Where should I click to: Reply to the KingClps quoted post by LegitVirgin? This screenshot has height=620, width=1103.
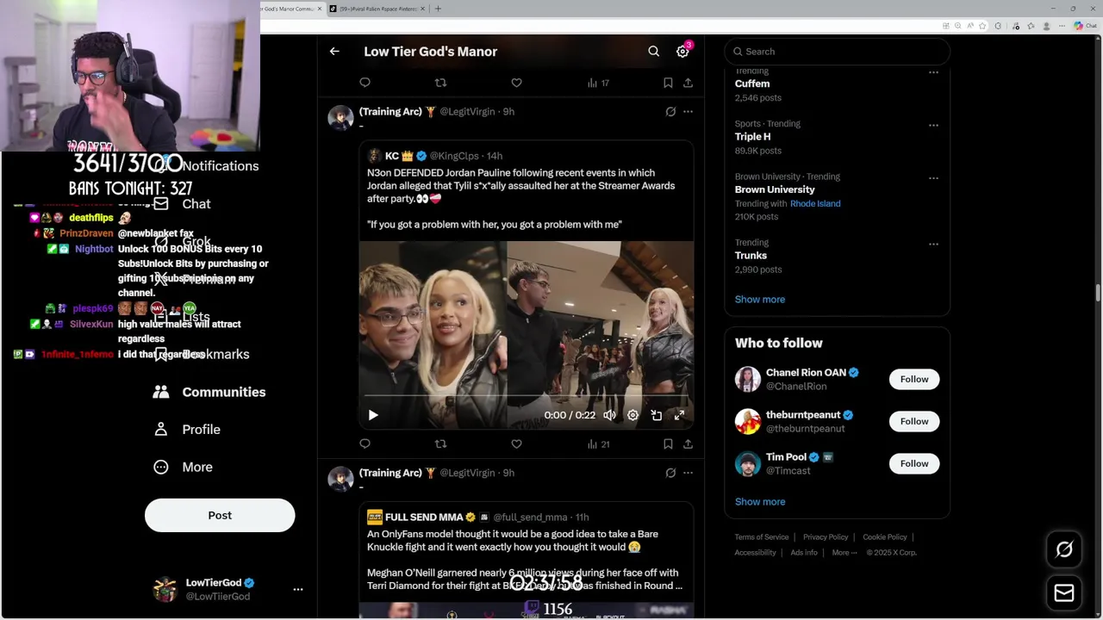(x=365, y=444)
